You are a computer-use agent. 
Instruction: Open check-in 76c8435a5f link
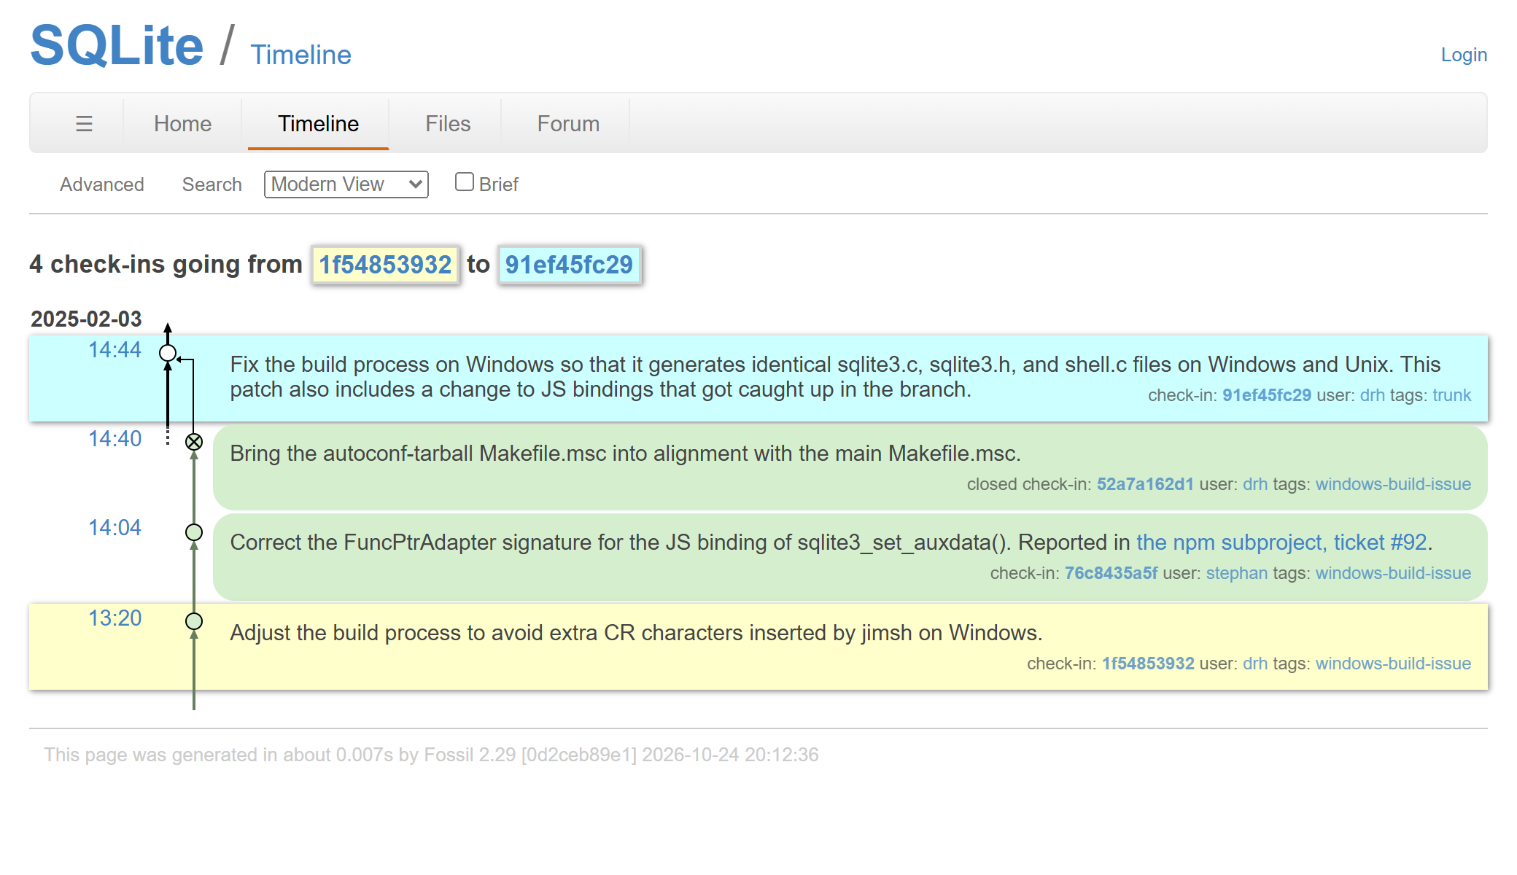(x=1111, y=573)
